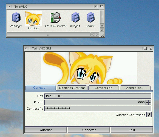The image size is (159, 137).
Task: Click the vertical scrollbar in TwinVNC window
Action: [x=102, y=17]
